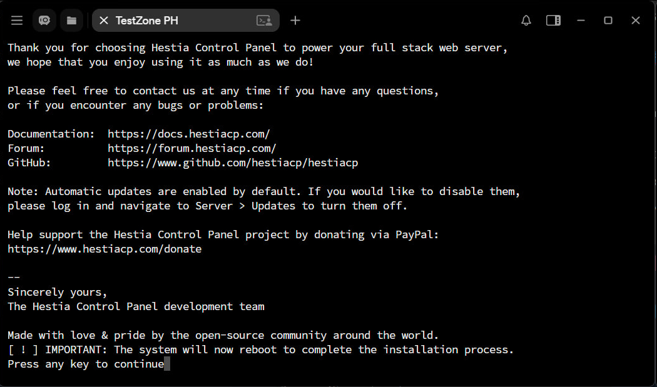The image size is (657, 387).
Task: Click the docs.hestiacp.com documentation URL
Action: pos(188,134)
